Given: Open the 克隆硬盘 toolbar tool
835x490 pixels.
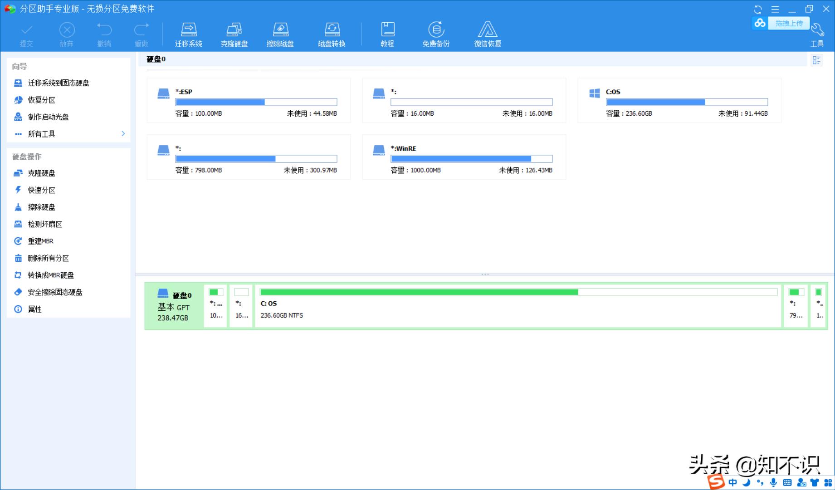Looking at the screenshot, I should (x=234, y=35).
